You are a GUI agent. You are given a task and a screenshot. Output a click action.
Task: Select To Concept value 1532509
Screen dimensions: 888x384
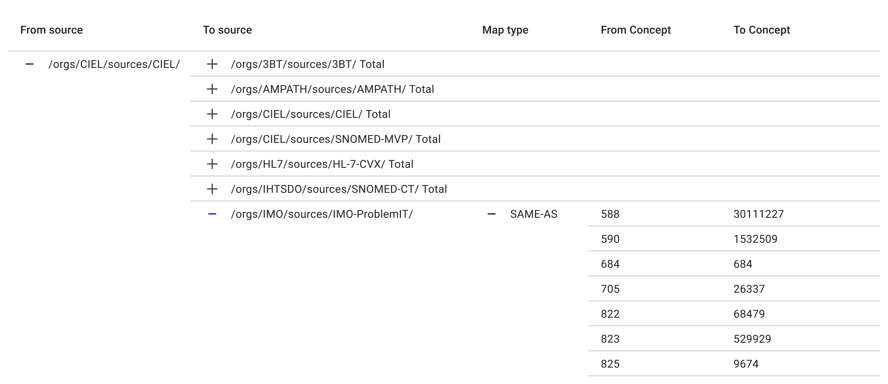[x=755, y=239]
